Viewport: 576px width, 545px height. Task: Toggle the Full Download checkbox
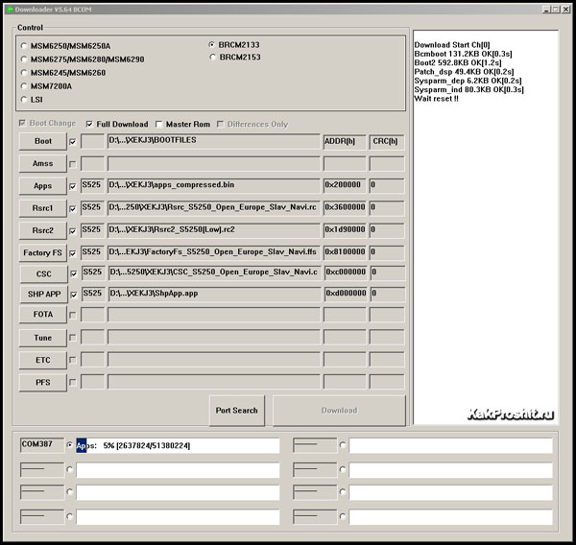point(89,124)
